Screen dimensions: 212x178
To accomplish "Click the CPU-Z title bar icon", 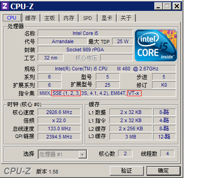I will 5,6.
